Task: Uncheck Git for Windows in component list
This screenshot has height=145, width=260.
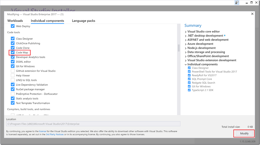Action: tap(13, 66)
